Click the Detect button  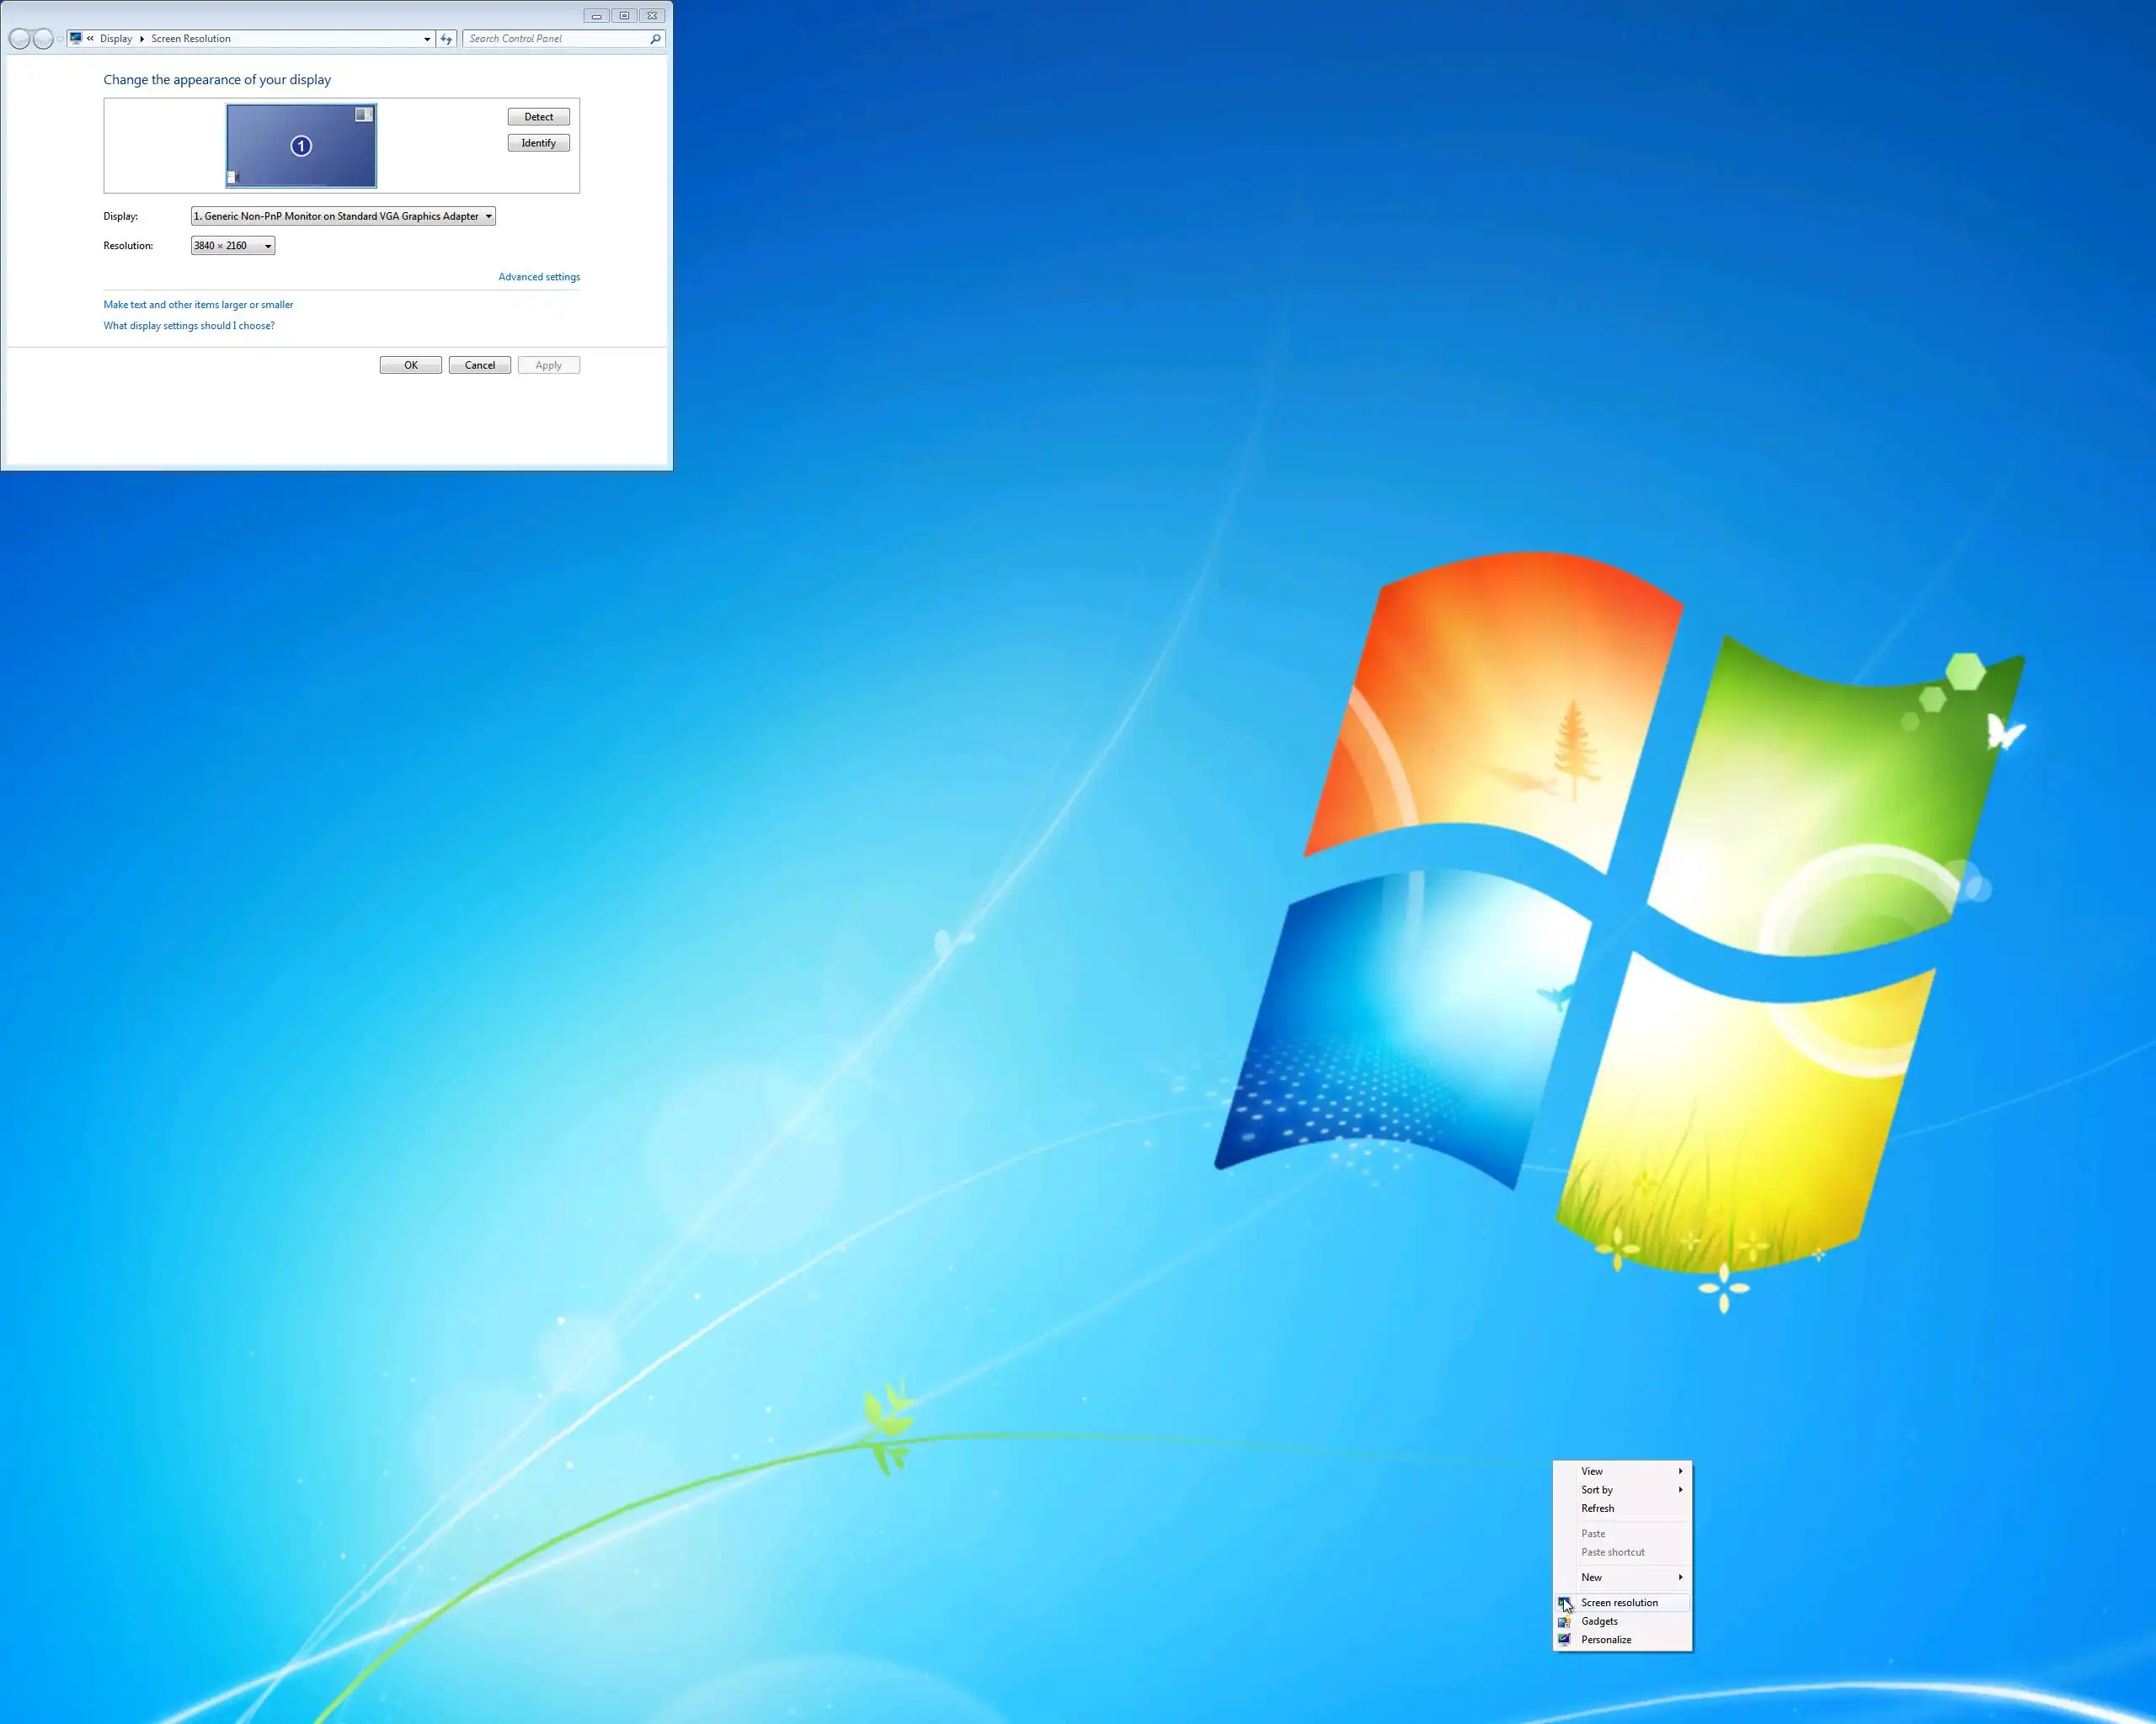click(x=538, y=117)
